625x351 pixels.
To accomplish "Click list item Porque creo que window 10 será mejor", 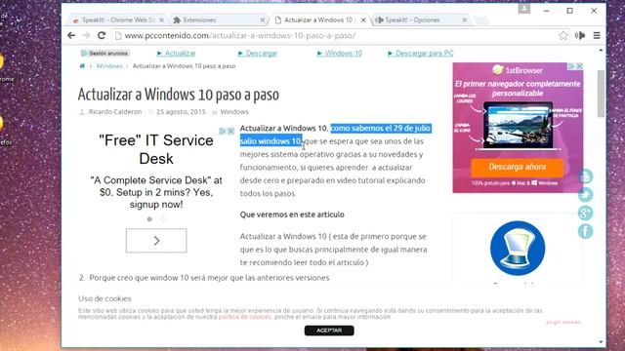I will (209, 278).
